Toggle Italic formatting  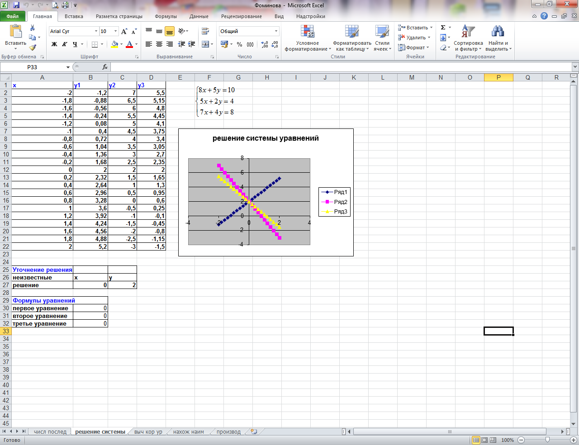[x=65, y=44]
